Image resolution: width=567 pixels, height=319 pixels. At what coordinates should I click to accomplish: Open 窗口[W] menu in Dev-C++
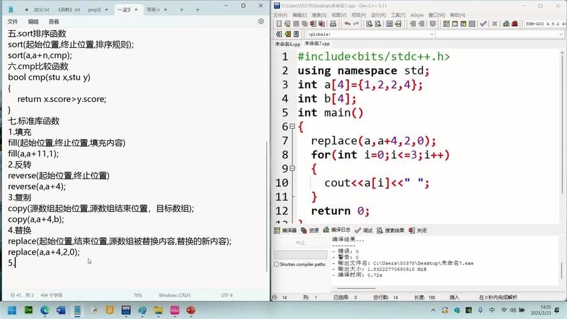[x=436, y=15]
